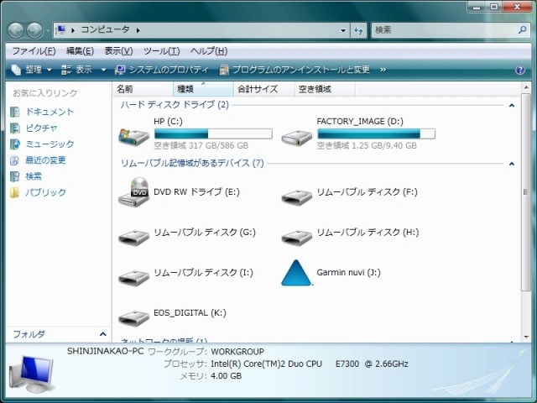537x403 pixels.
Task: Click the ミュージック sidebar icon
Action: click(15, 144)
